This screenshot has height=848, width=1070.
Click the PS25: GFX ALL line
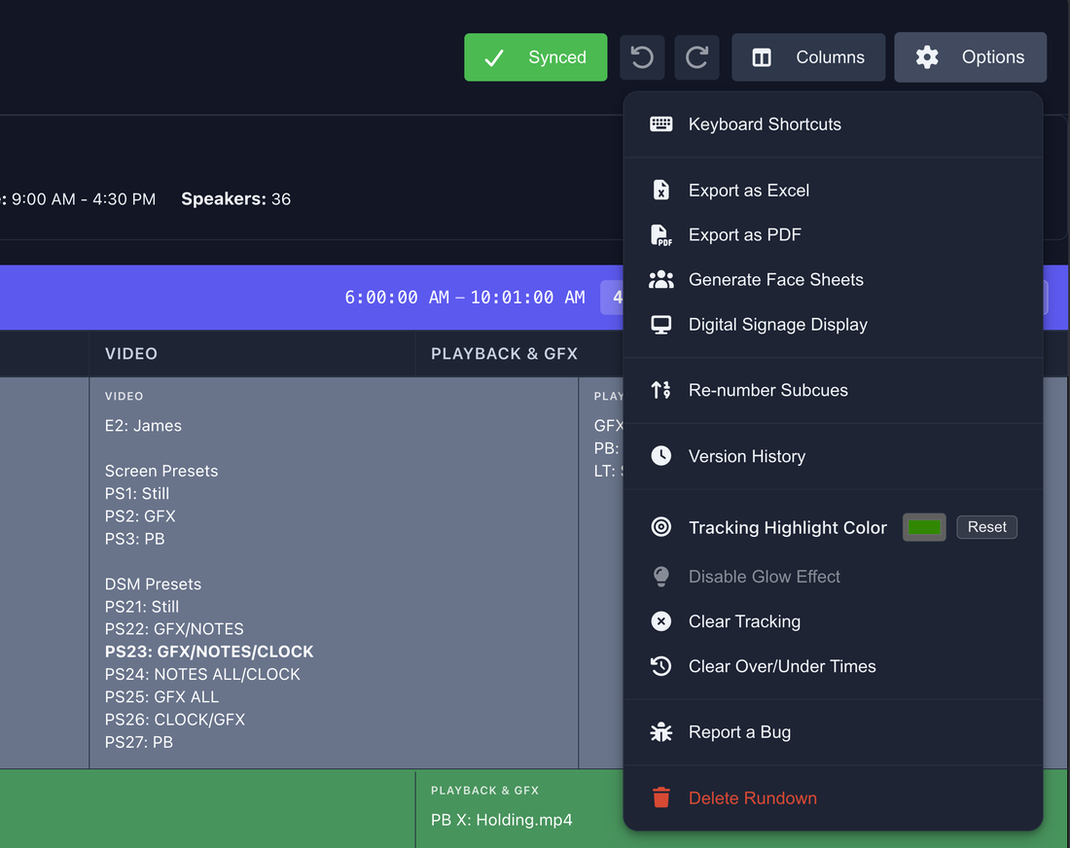pyautogui.click(x=161, y=697)
